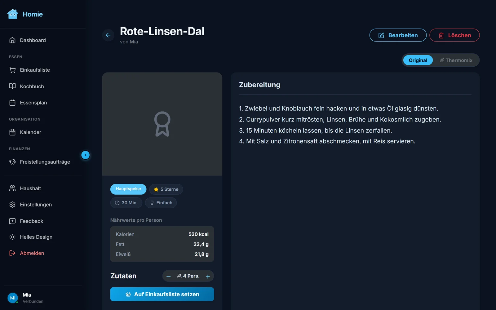The width and height of the screenshot is (496, 310).
Task: Click the Homie house logo icon
Action: click(13, 14)
